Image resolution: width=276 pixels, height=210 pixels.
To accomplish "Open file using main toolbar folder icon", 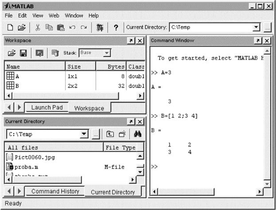I will 22,28.
